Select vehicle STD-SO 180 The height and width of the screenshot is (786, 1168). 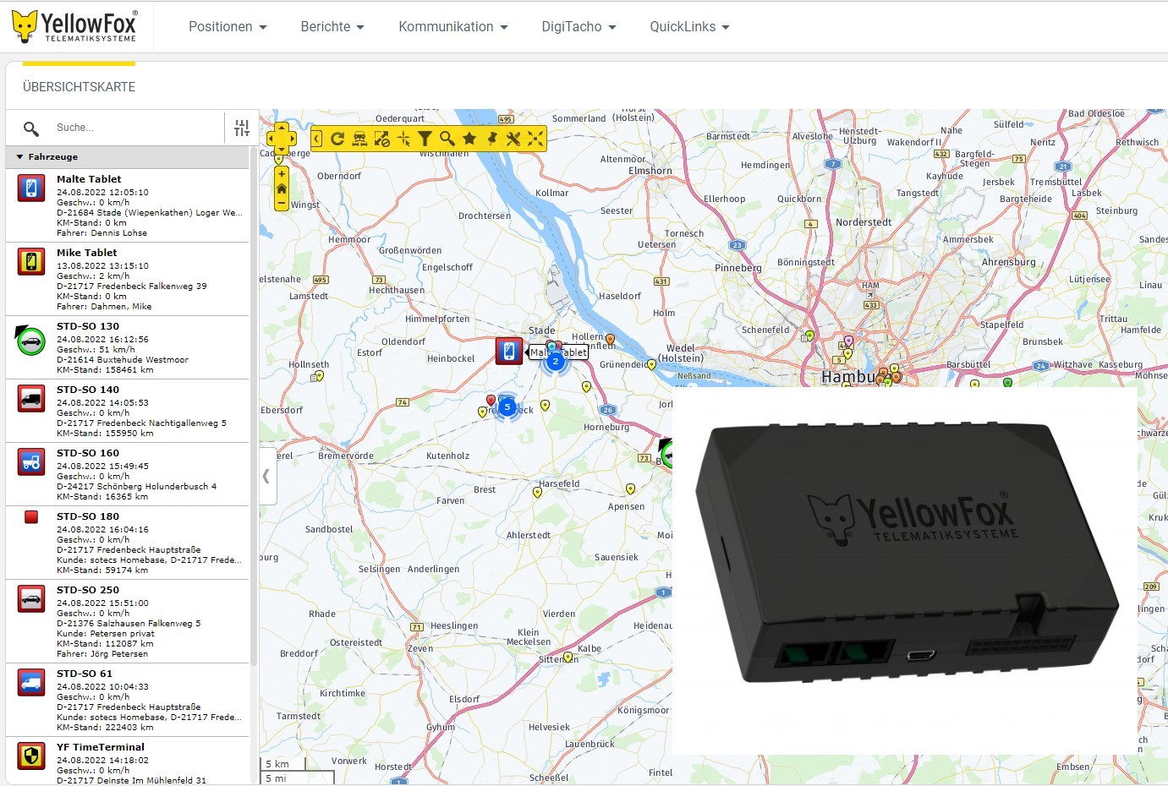click(128, 543)
